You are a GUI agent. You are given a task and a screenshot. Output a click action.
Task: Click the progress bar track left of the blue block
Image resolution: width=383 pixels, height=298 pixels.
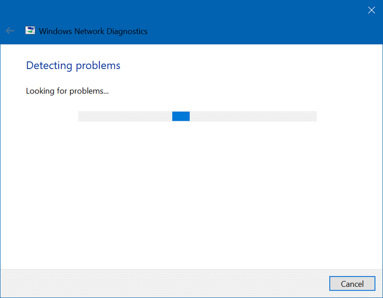point(124,116)
